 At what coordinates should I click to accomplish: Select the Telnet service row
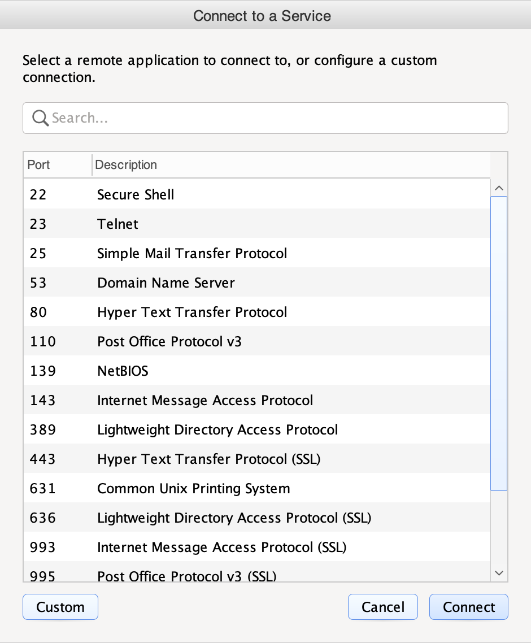[x=256, y=224]
